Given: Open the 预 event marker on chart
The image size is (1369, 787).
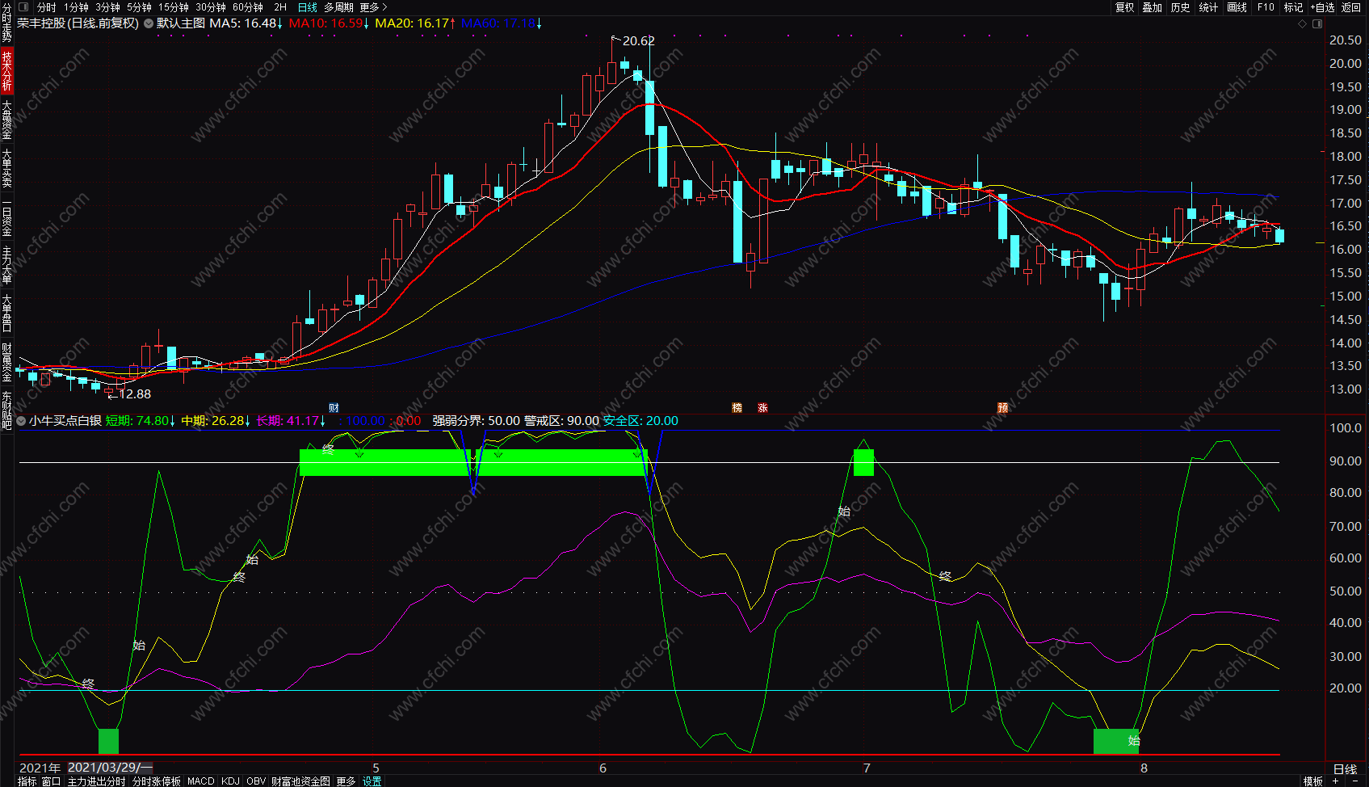Looking at the screenshot, I should point(1002,407).
